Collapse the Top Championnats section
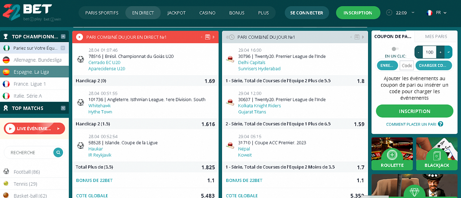 coord(63,37)
